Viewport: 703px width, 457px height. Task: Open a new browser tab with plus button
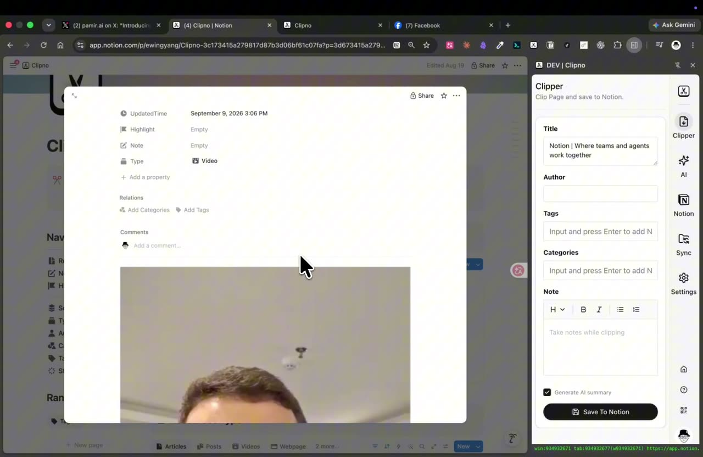pos(507,25)
